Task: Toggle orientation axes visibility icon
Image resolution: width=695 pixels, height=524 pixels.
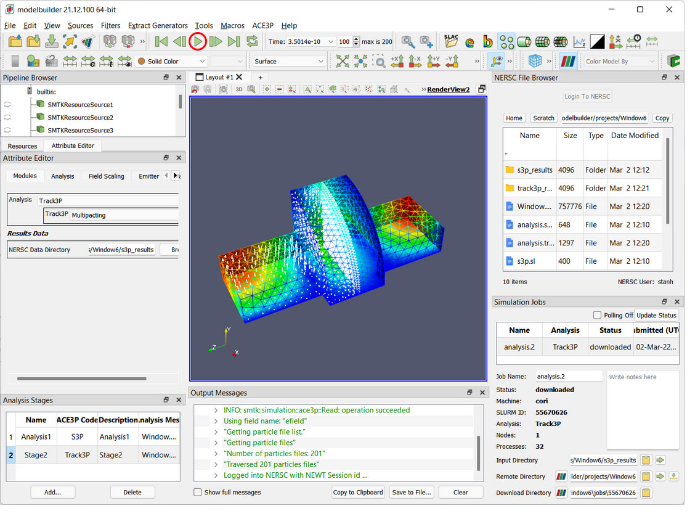Action: [x=495, y=61]
